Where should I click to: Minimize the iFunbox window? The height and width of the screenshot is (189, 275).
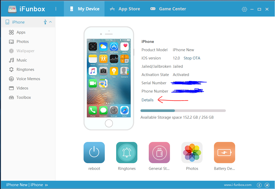252,9
